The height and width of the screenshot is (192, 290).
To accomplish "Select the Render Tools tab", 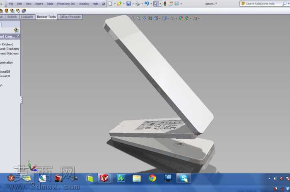I will pyautogui.click(x=46, y=17).
